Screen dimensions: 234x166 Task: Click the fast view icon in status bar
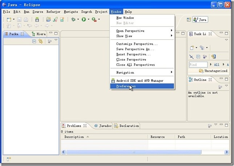(x=9, y=159)
